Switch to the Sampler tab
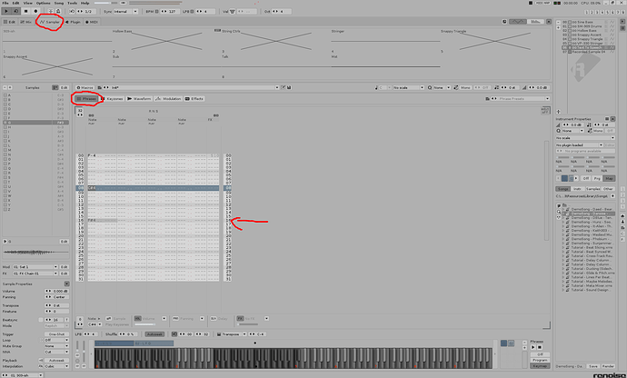627x378 pixels. click(x=50, y=22)
